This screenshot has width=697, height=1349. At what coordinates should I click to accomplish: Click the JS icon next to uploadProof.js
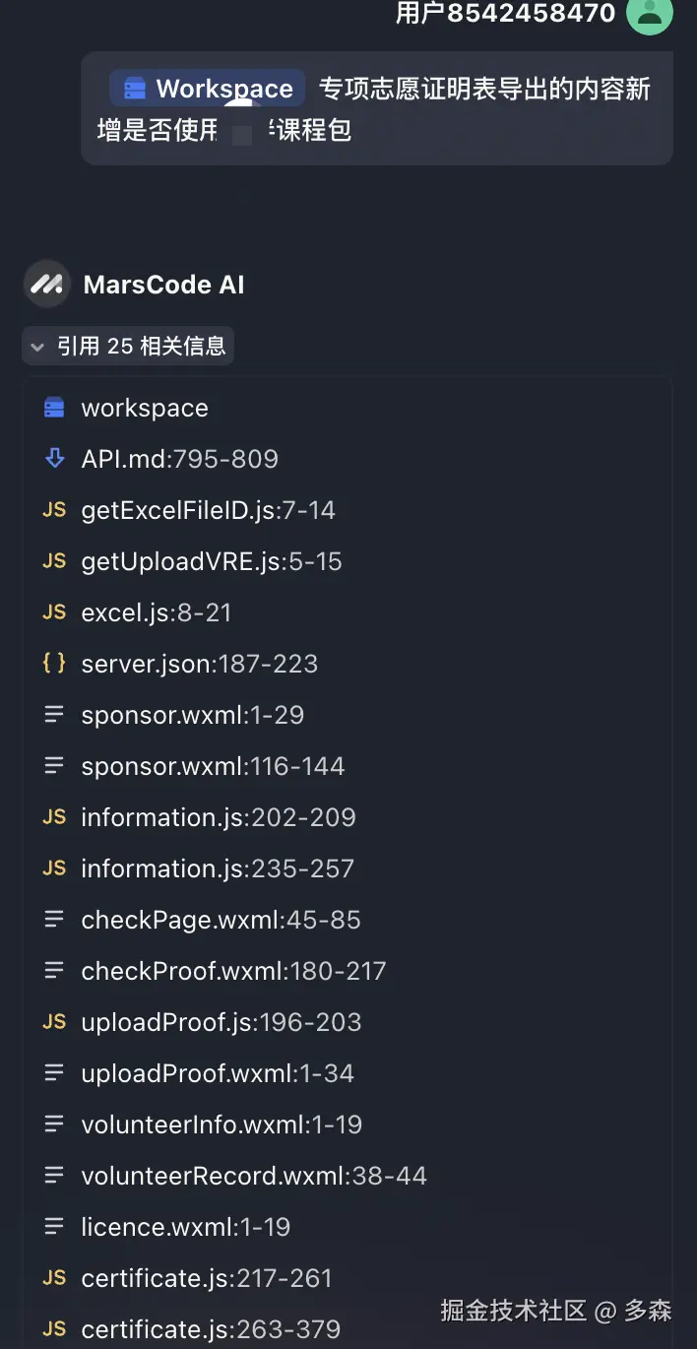pyautogui.click(x=54, y=1022)
